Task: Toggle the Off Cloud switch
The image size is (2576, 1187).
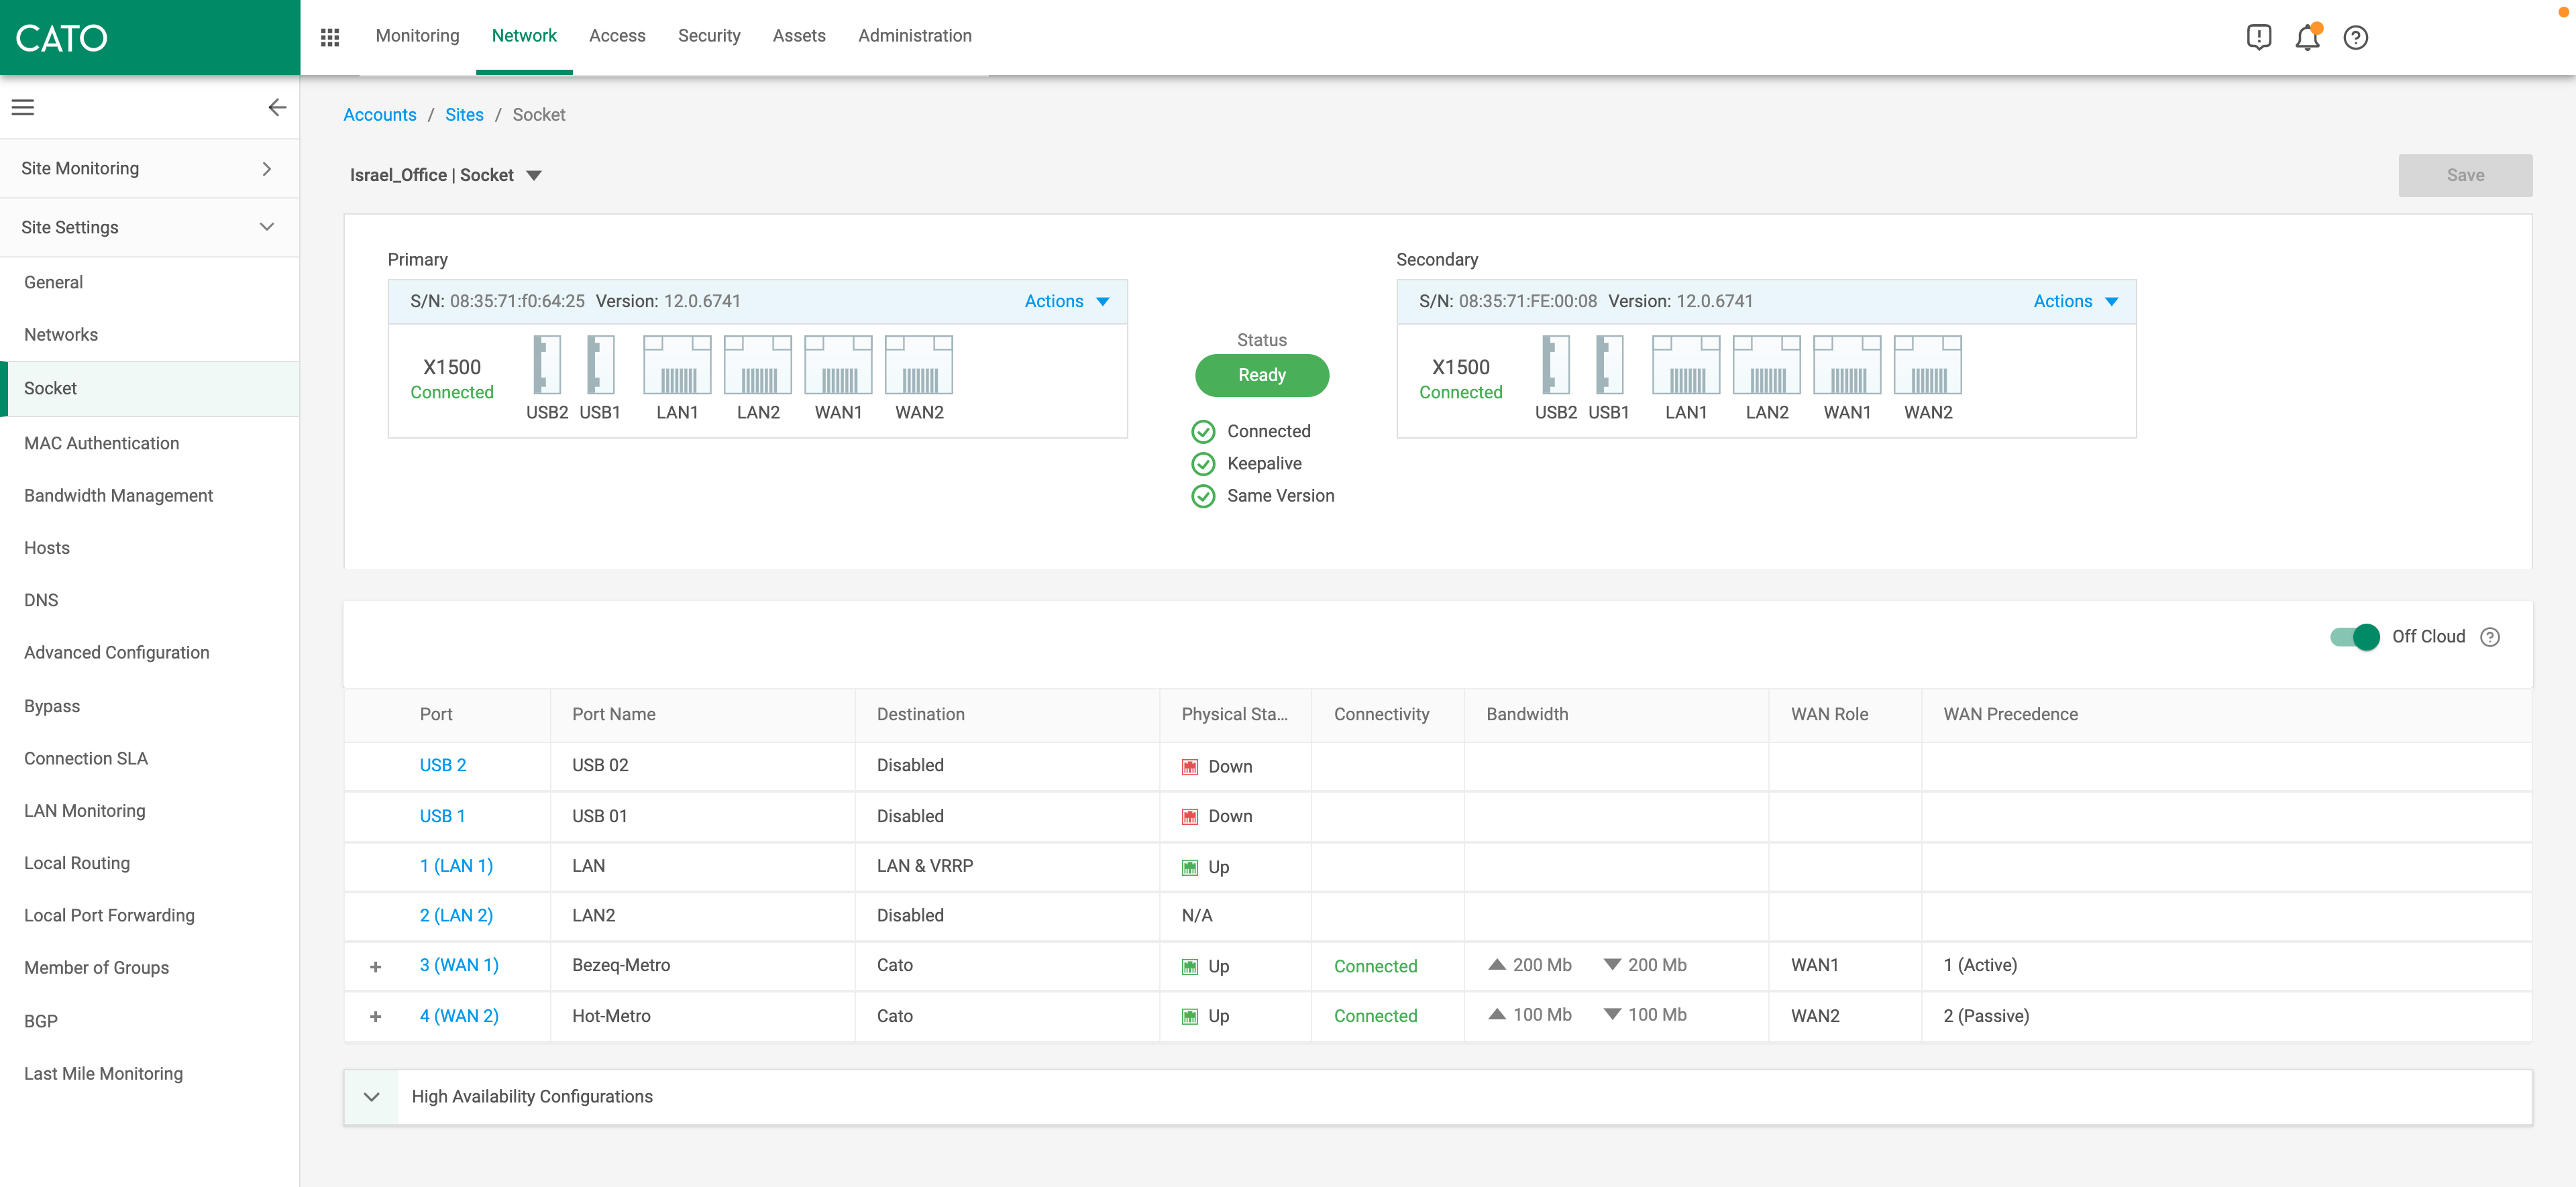Action: click(x=2354, y=637)
